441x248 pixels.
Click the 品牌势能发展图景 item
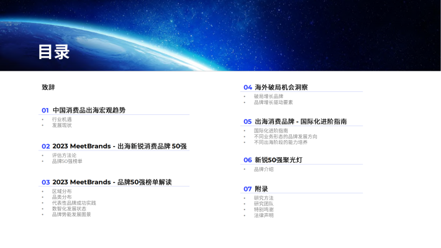point(71,214)
